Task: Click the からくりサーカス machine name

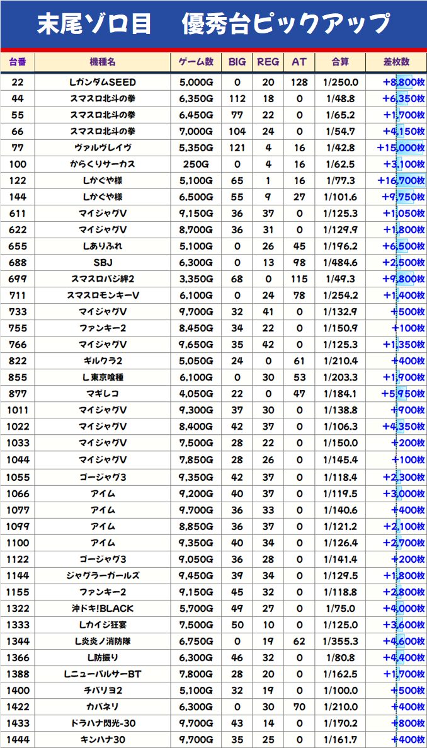Action: [x=103, y=164]
